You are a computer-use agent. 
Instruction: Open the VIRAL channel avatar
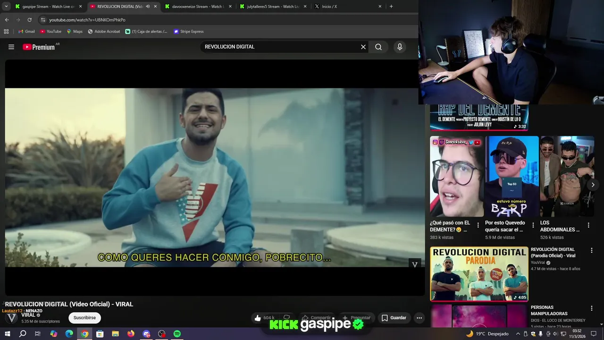[12, 318]
